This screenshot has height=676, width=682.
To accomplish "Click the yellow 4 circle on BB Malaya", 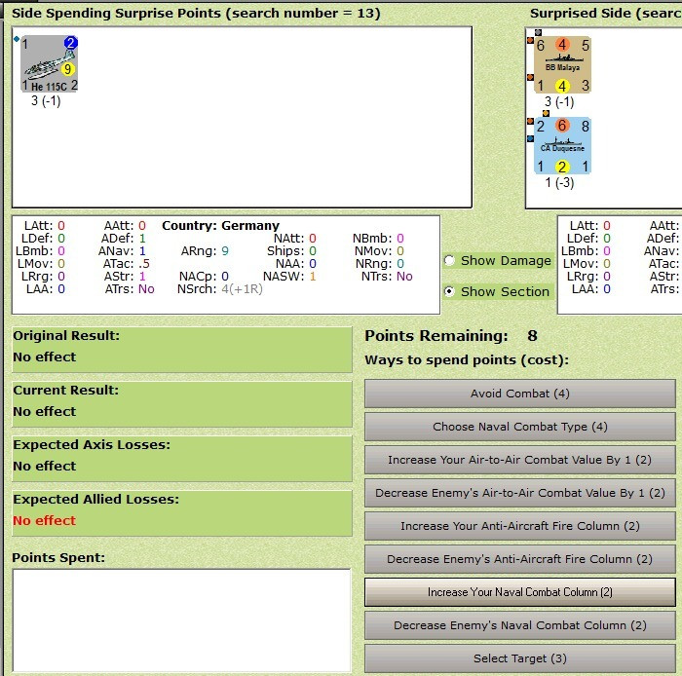I will [562, 86].
